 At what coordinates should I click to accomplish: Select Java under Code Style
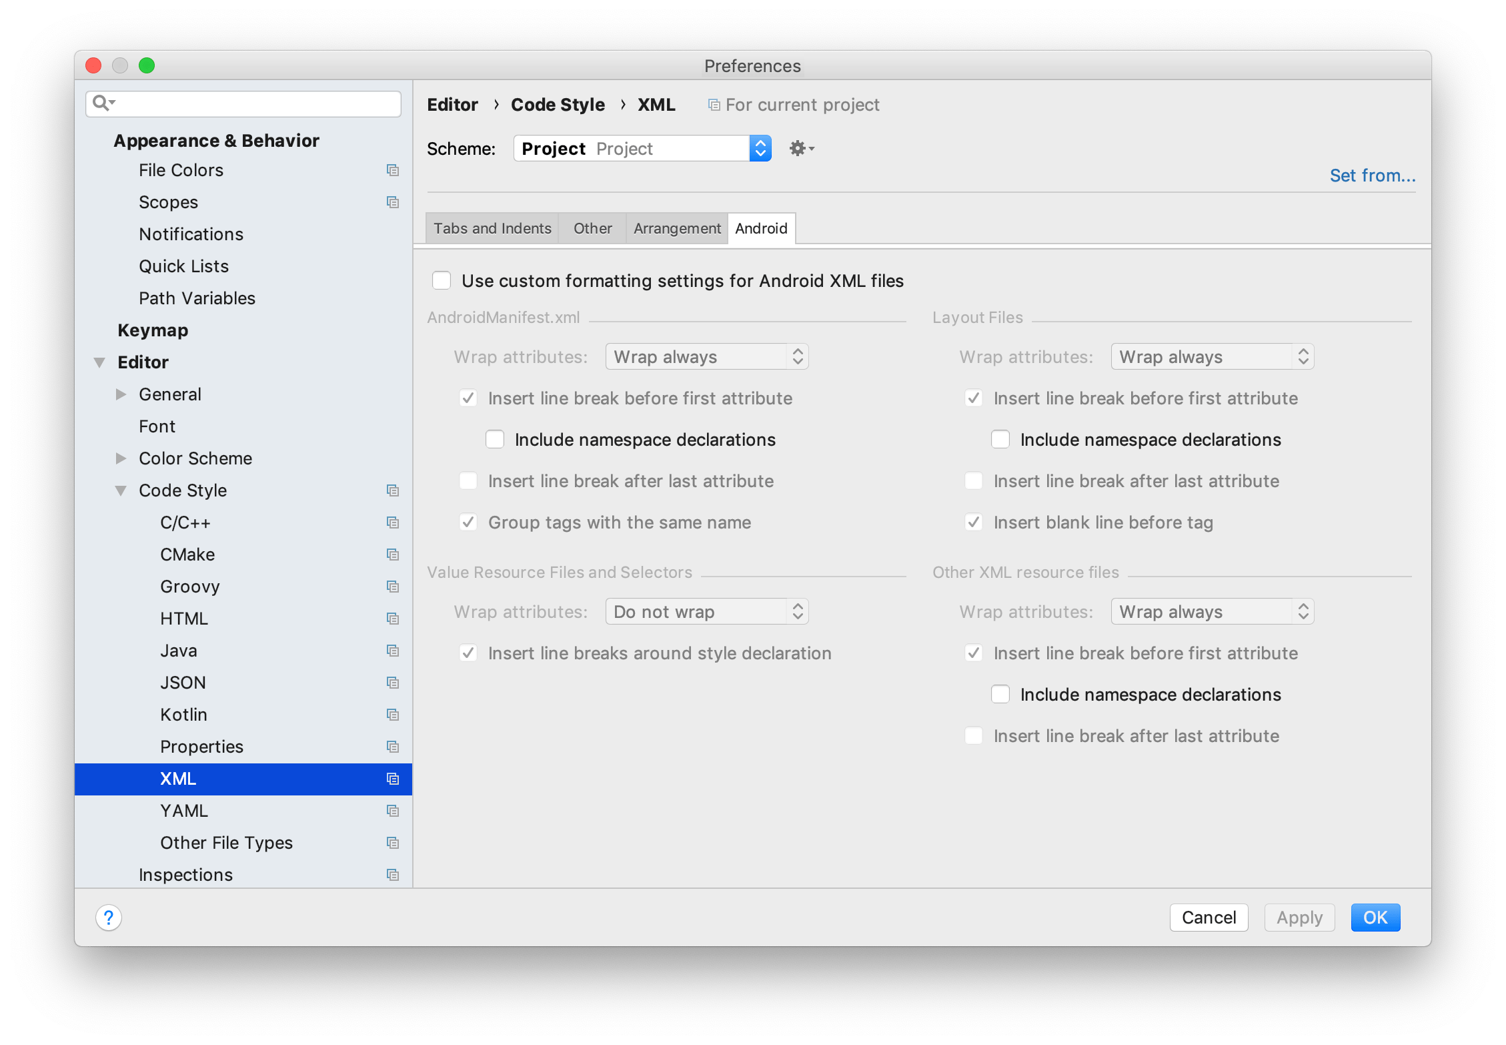[x=179, y=651]
